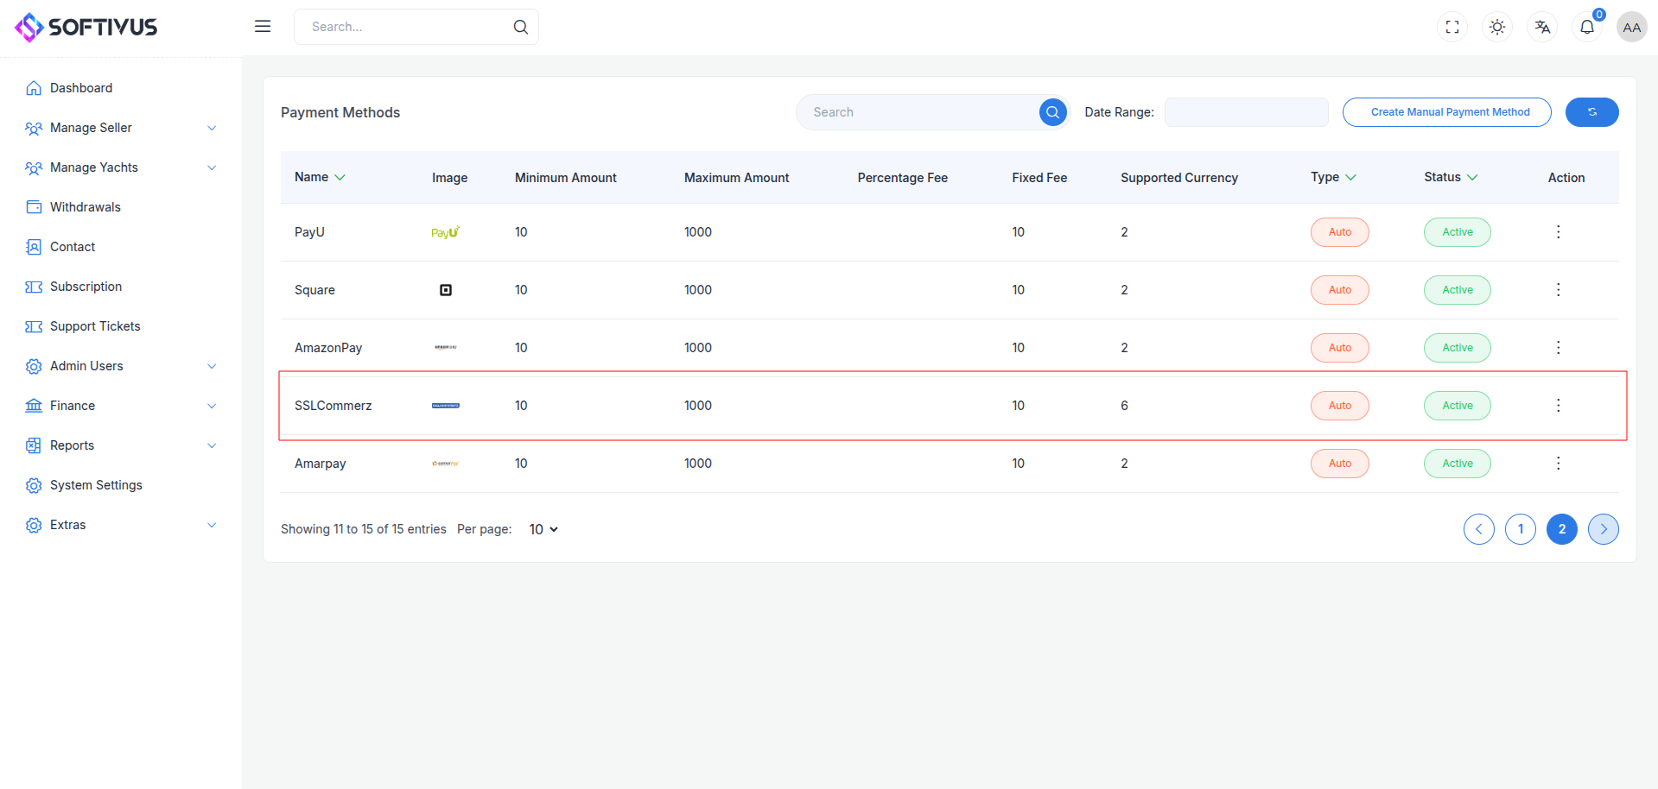Open the Date Range field

coord(1247,112)
